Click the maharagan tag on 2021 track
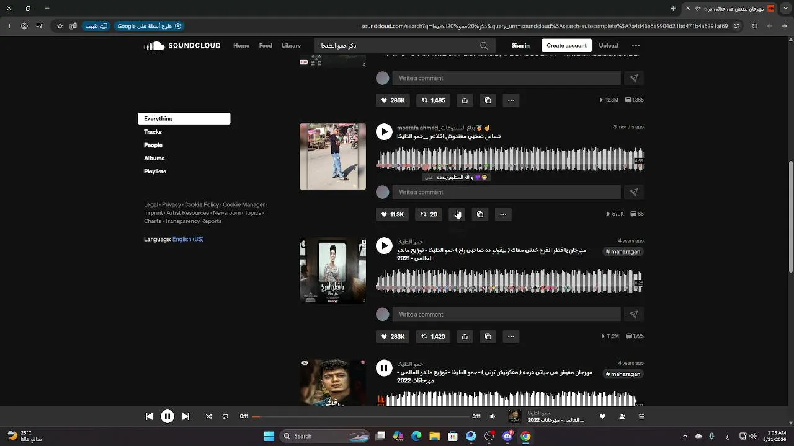The width and height of the screenshot is (794, 446). click(623, 251)
